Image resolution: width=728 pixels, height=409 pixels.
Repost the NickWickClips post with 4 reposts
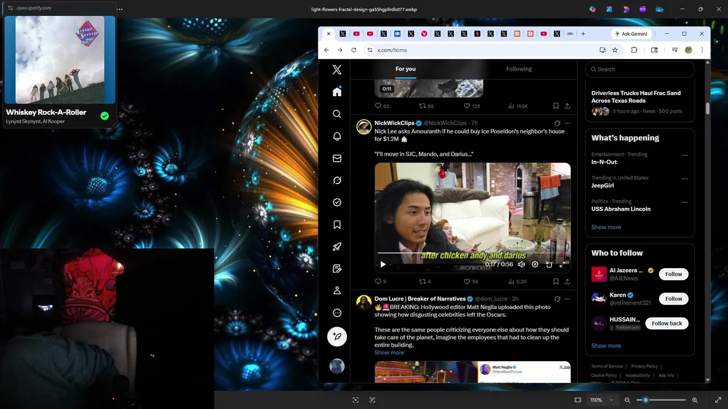[425, 281]
